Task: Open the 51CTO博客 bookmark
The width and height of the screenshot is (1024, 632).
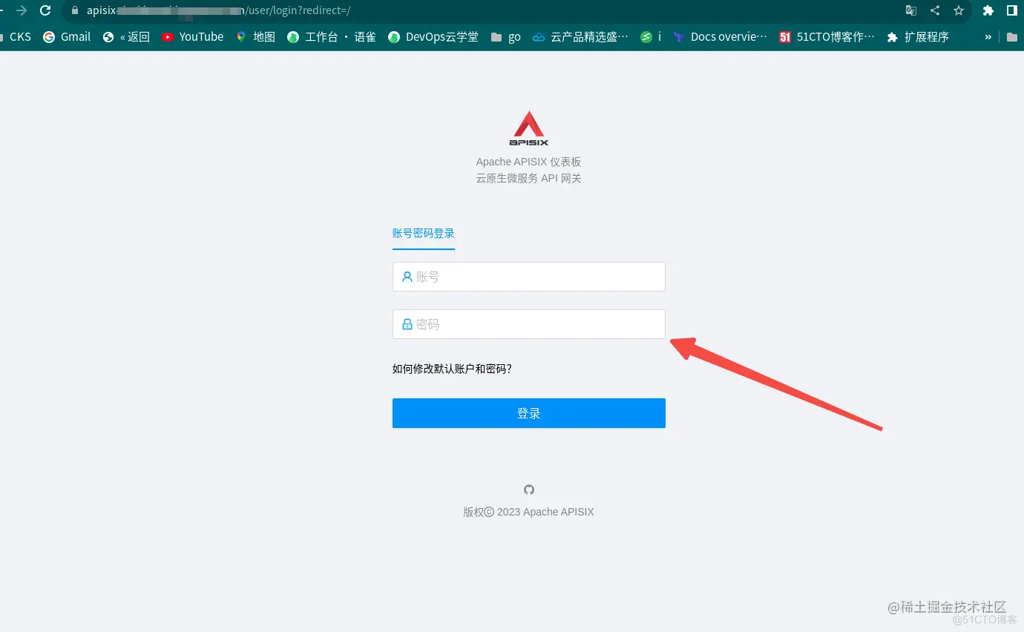Action: 827,36
